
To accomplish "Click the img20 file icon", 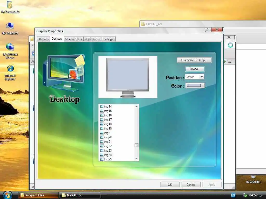I will [x=102, y=137].
